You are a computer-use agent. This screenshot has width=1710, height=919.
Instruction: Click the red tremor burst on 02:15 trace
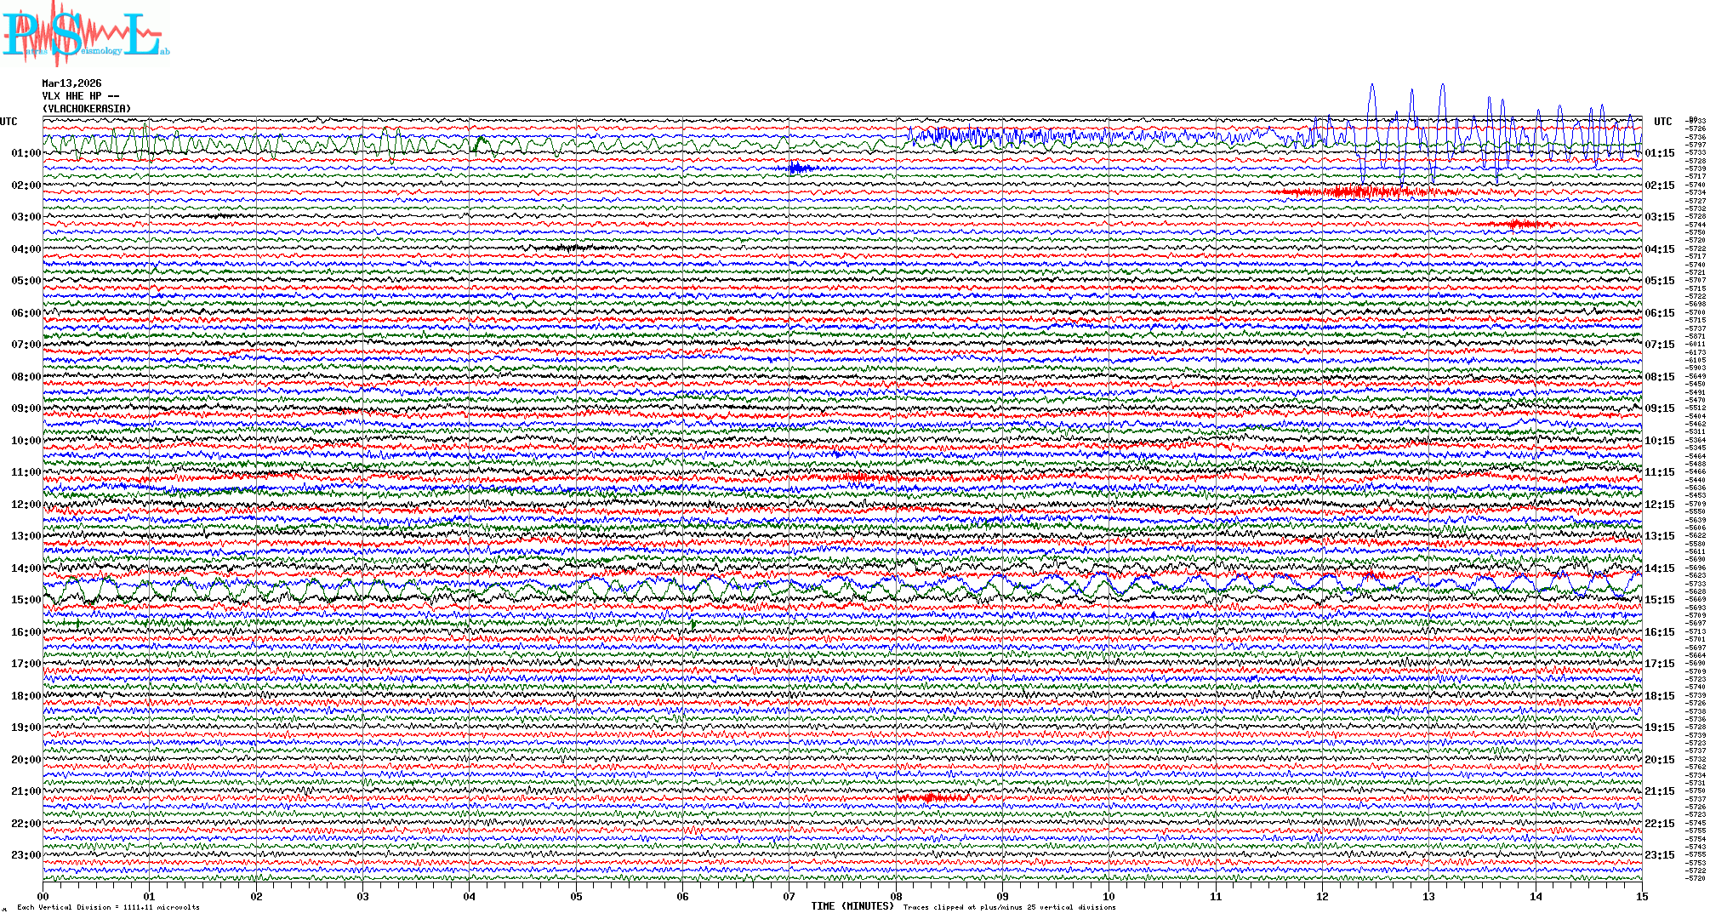pos(1361,192)
